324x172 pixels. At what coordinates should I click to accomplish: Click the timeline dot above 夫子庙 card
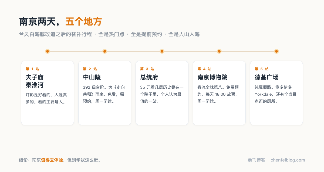click(x=48, y=51)
